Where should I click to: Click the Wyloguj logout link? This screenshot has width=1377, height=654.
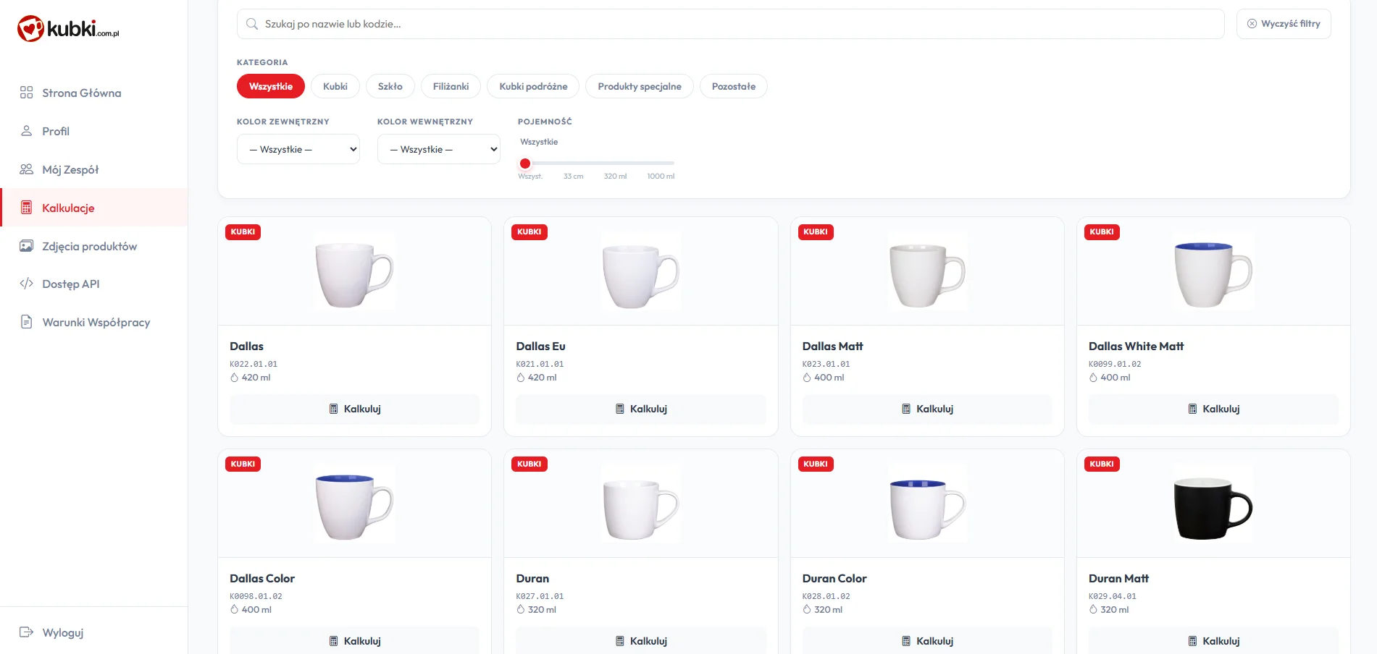(x=62, y=632)
